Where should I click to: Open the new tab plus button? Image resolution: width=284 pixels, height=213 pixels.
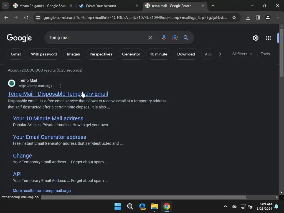point(213,6)
